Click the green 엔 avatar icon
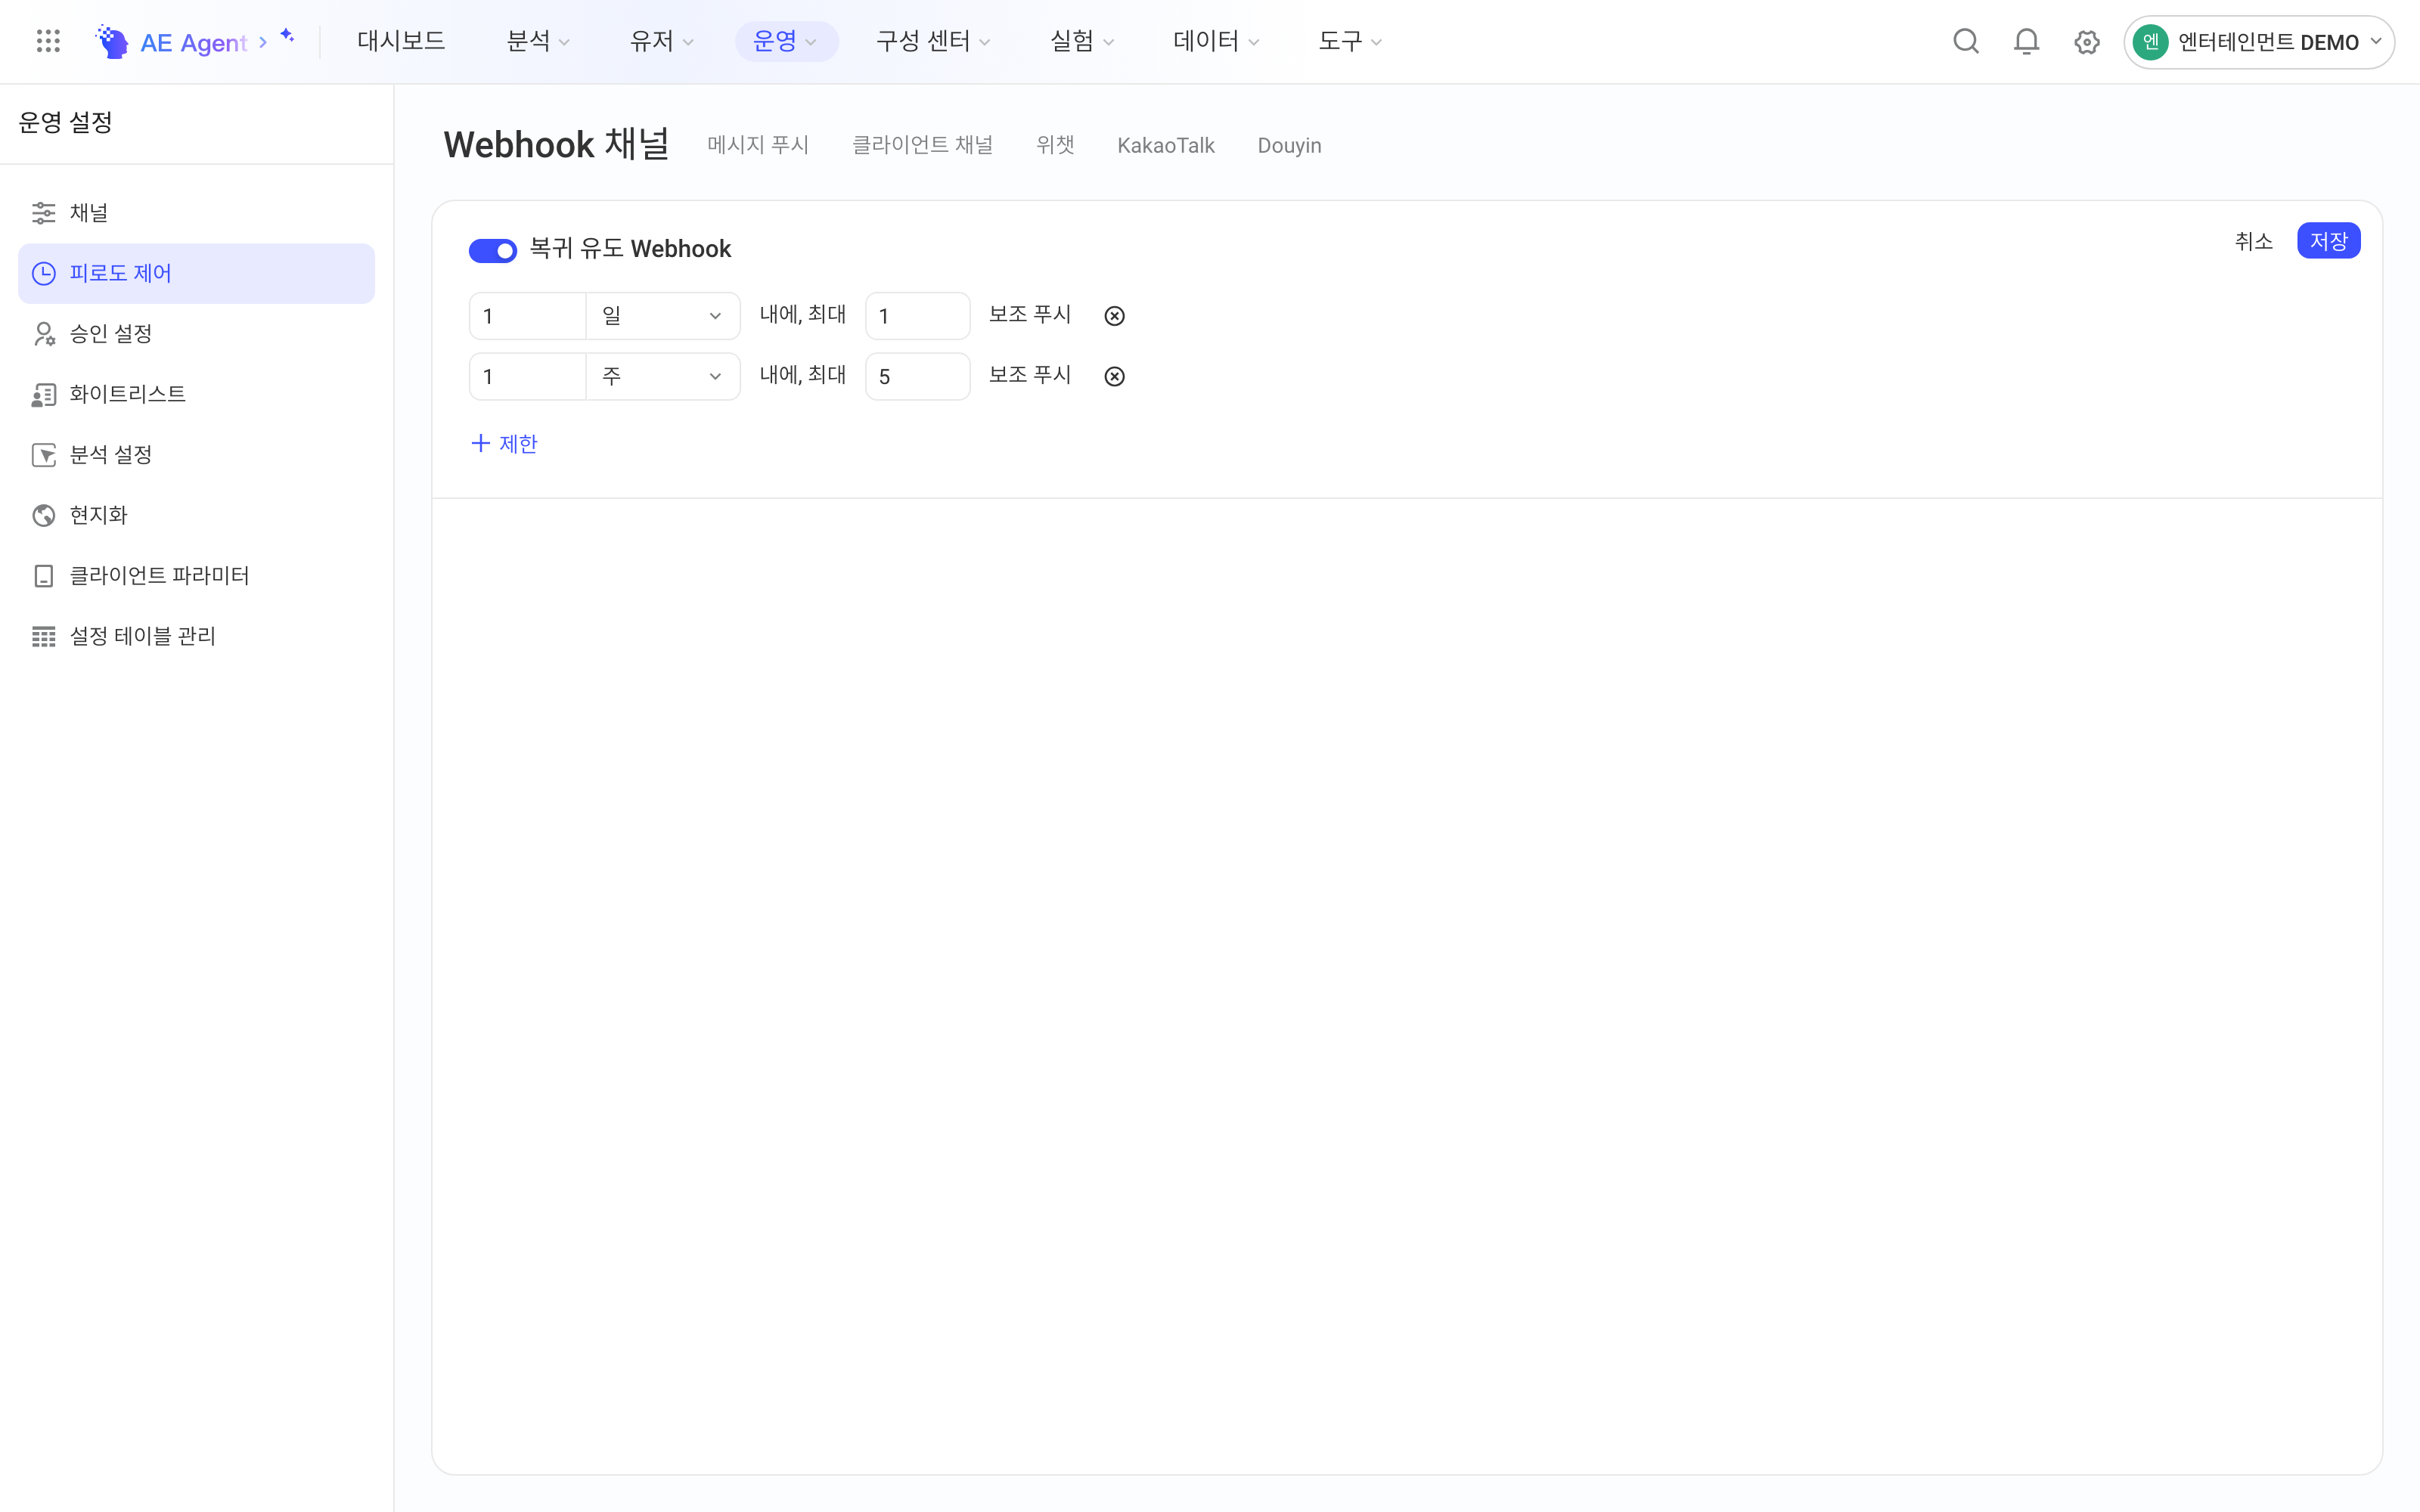 pos(2150,42)
